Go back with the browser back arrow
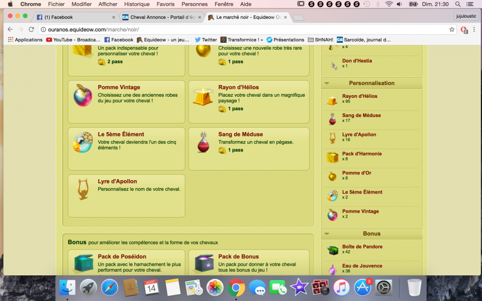This screenshot has height=301, width=482. [x=10, y=29]
